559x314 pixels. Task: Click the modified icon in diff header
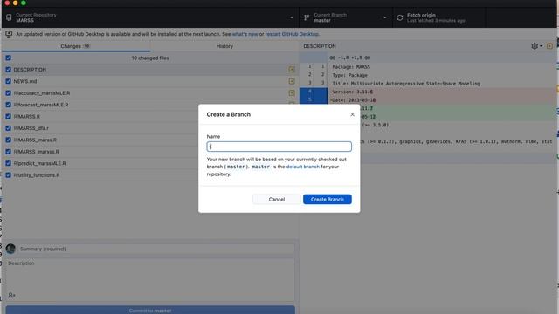(549, 46)
